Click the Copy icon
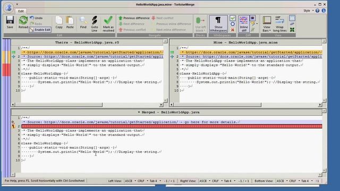Screen dimensions: 340x191 pyautogui.click(x=59, y=22)
